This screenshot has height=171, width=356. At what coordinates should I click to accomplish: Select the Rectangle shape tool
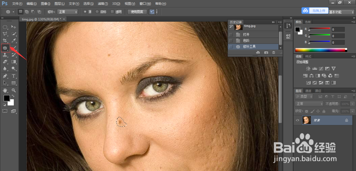click(x=14, y=83)
